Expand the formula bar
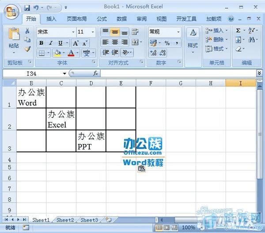The width and height of the screenshot is (265, 233). click(259, 73)
